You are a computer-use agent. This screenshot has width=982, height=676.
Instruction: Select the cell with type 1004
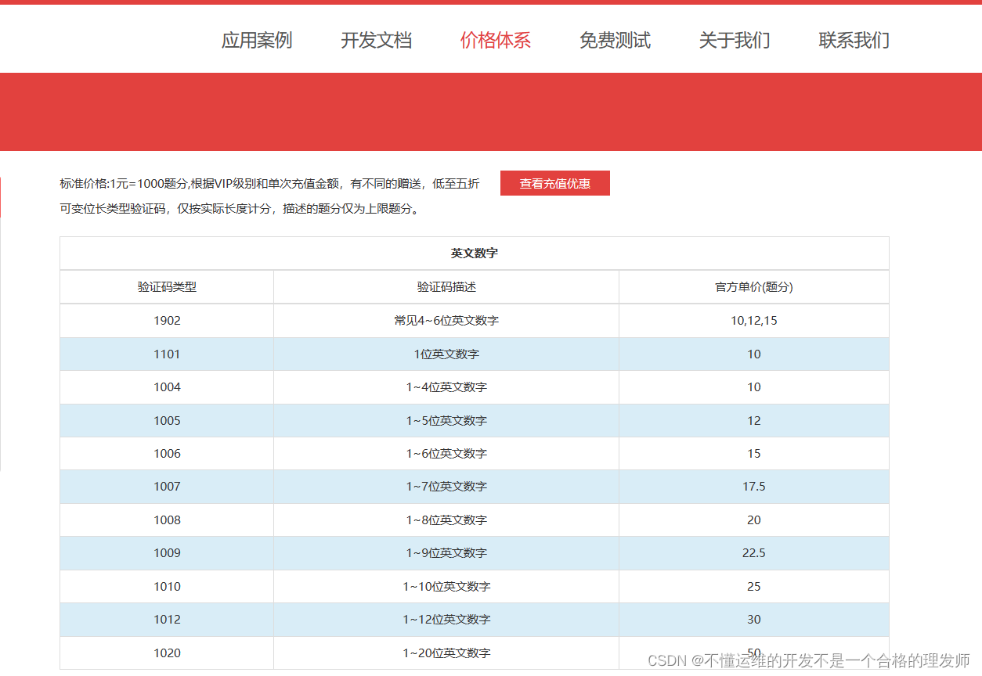coord(167,387)
